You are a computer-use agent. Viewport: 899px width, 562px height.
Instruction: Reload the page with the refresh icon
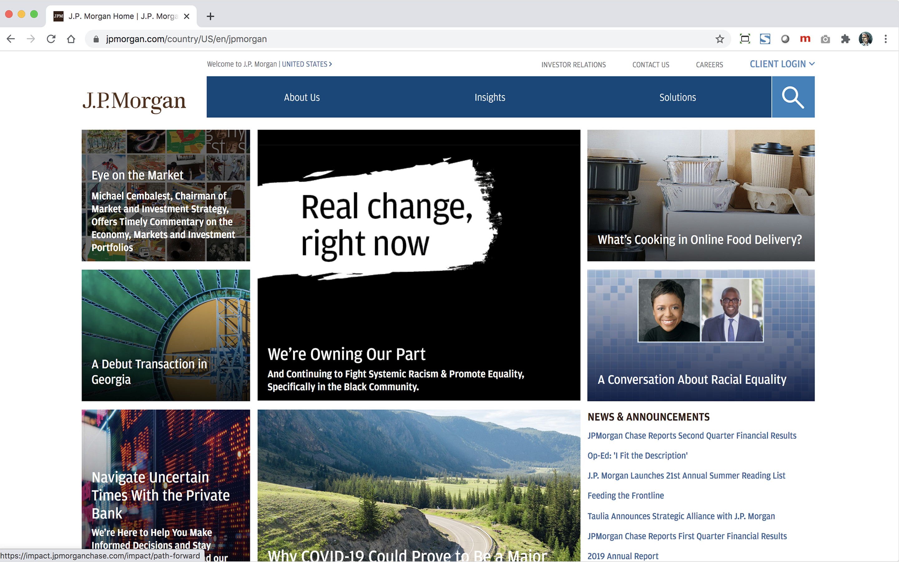(x=51, y=39)
